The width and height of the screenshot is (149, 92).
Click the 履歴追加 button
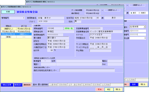[18, 85]
